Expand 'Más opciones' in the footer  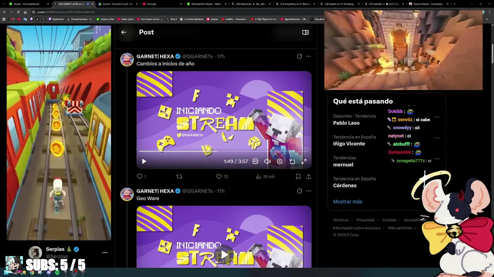click(402, 228)
